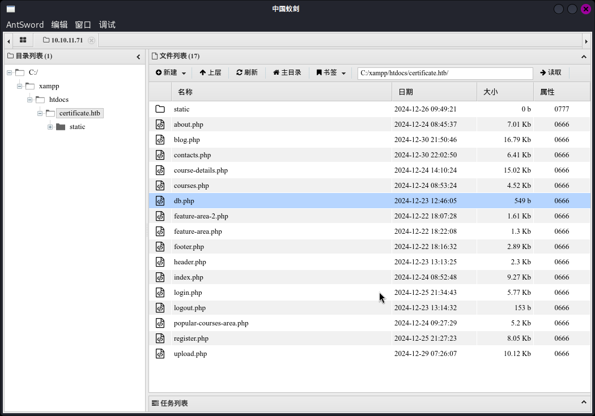Select the db.php file name

tap(184, 201)
